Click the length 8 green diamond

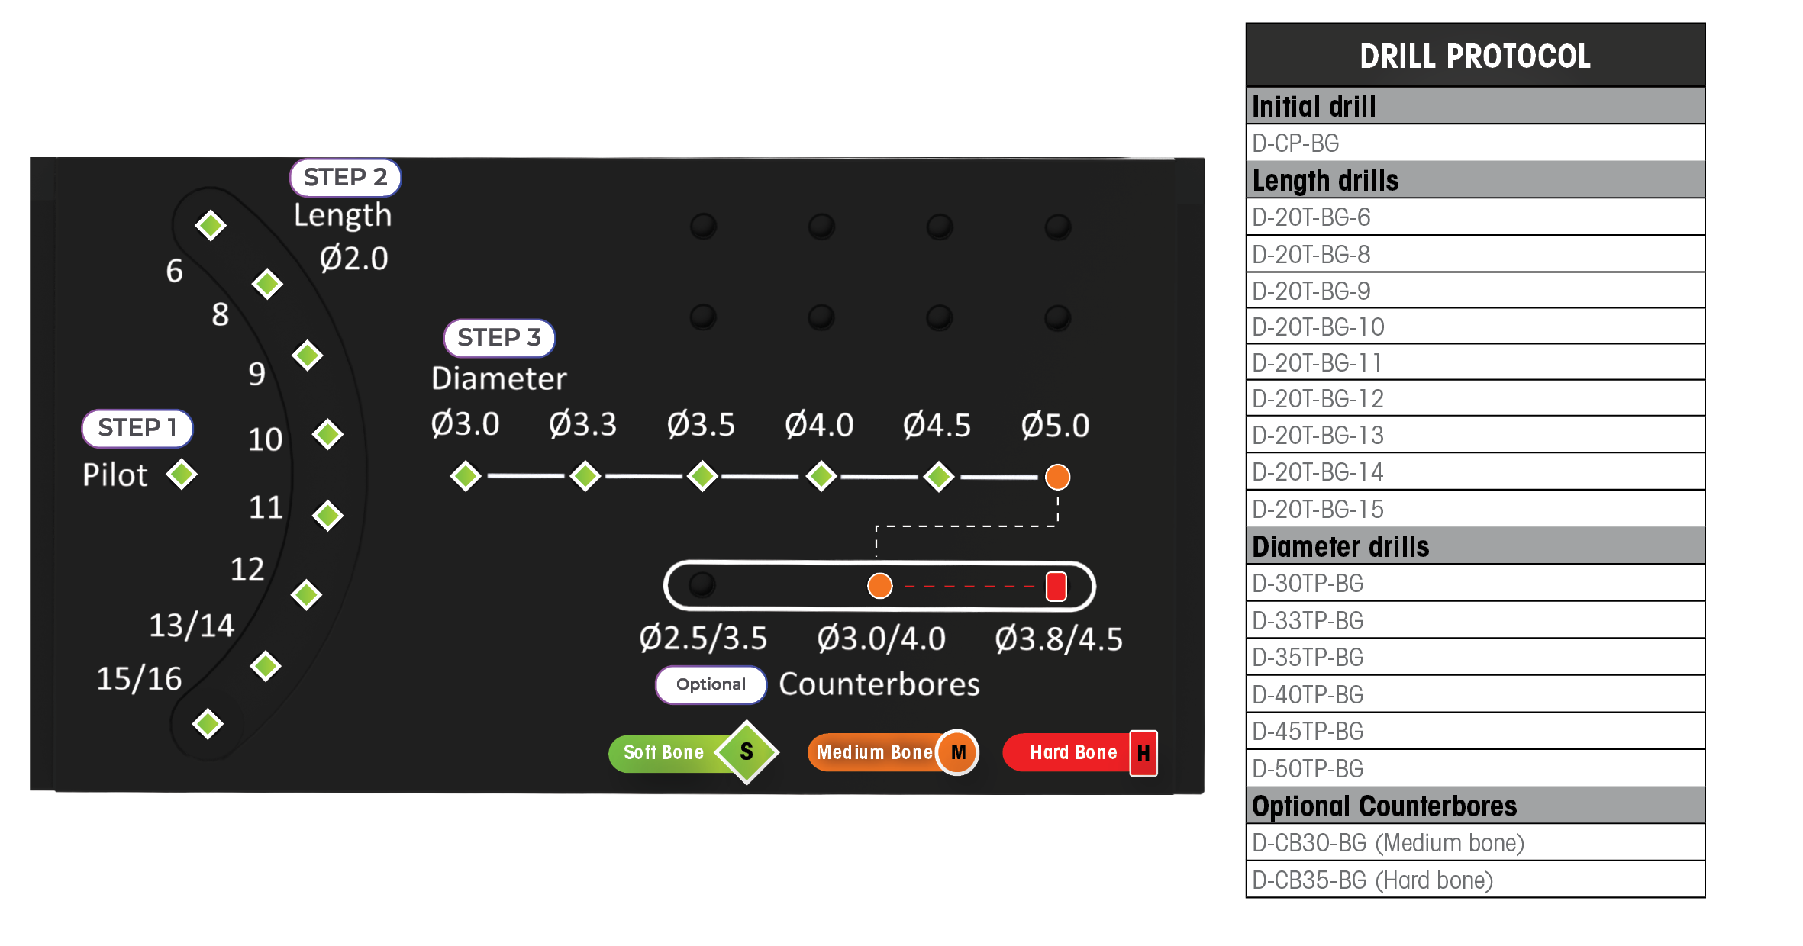(267, 284)
